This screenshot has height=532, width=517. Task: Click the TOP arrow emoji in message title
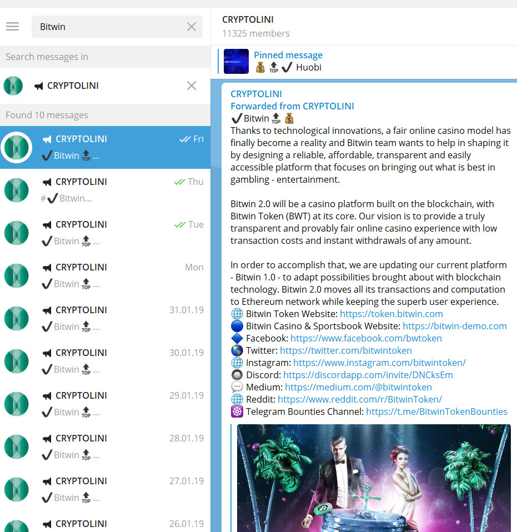tap(276, 119)
